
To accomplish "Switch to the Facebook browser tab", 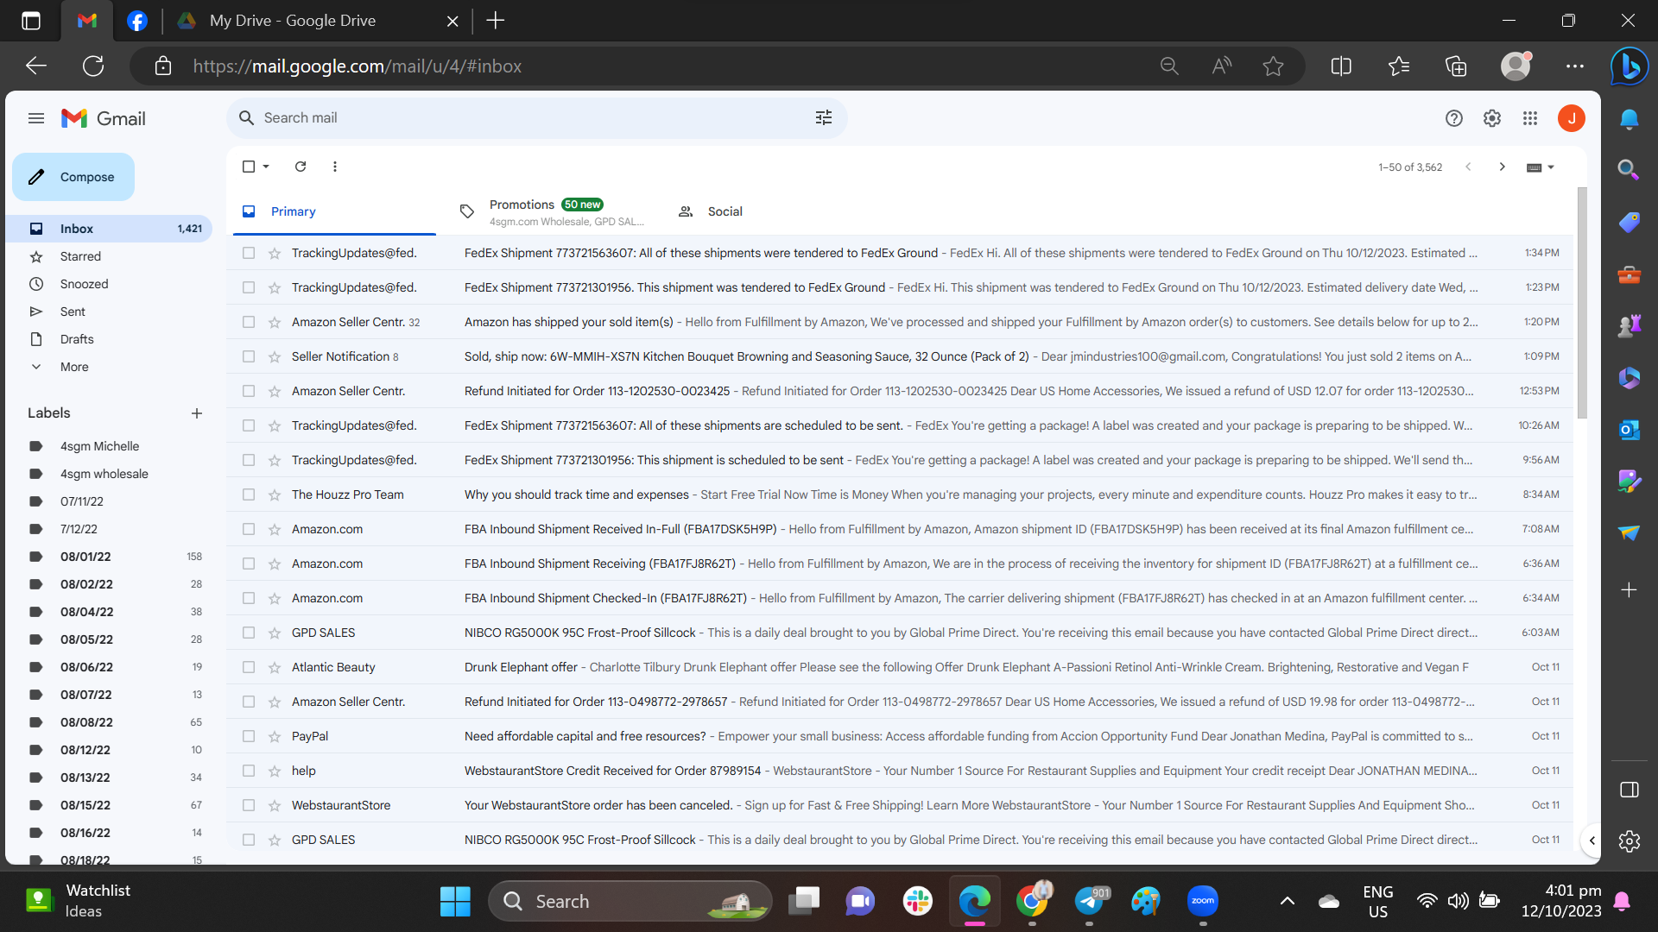I will pyautogui.click(x=137, y=21).
